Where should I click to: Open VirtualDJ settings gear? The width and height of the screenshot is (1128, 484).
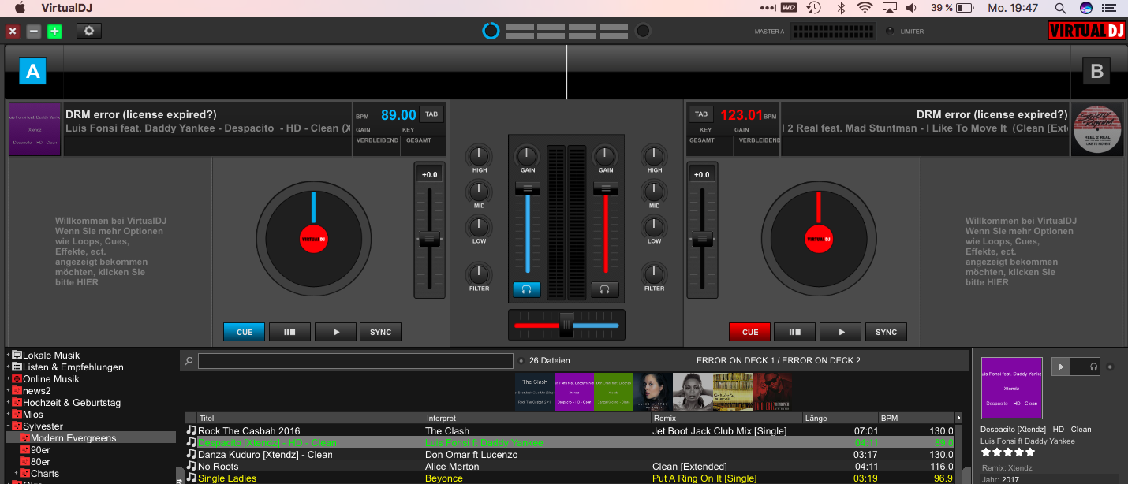coord(89,32)
